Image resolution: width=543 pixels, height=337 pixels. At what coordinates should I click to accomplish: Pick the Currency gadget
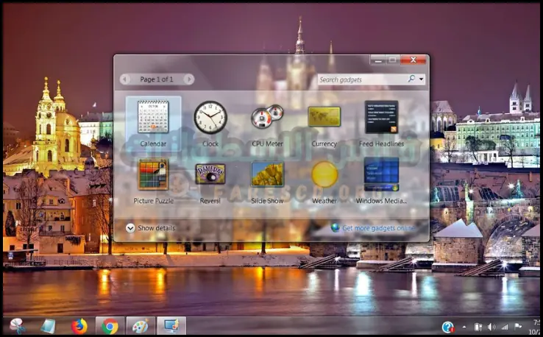click(x=324, y=118)
